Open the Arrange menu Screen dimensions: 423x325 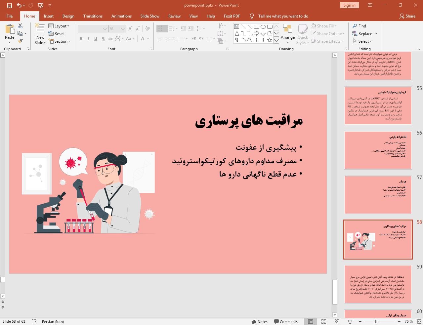pyautogui.click(x=288, y=34)
